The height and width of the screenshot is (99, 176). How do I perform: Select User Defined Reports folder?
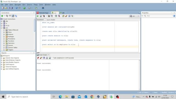coord(12,69)
